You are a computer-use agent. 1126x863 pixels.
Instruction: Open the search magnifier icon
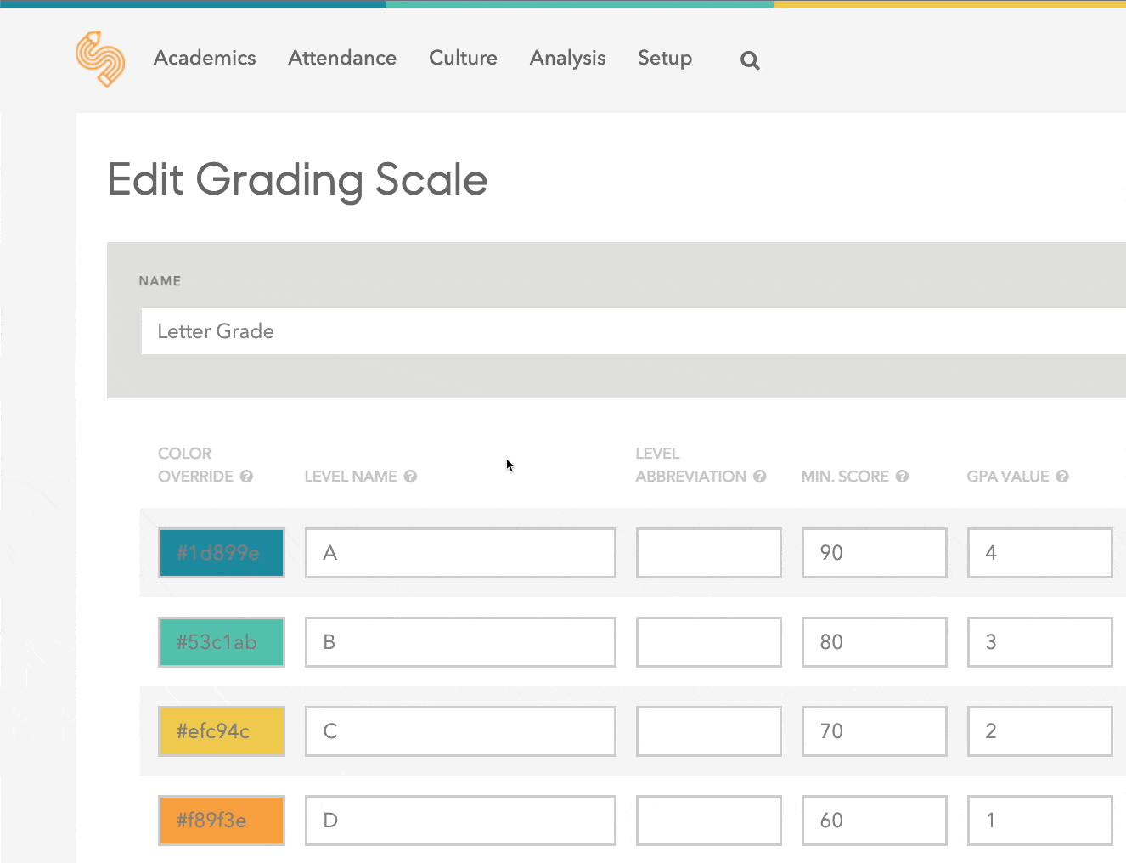[x=749, y=60]
